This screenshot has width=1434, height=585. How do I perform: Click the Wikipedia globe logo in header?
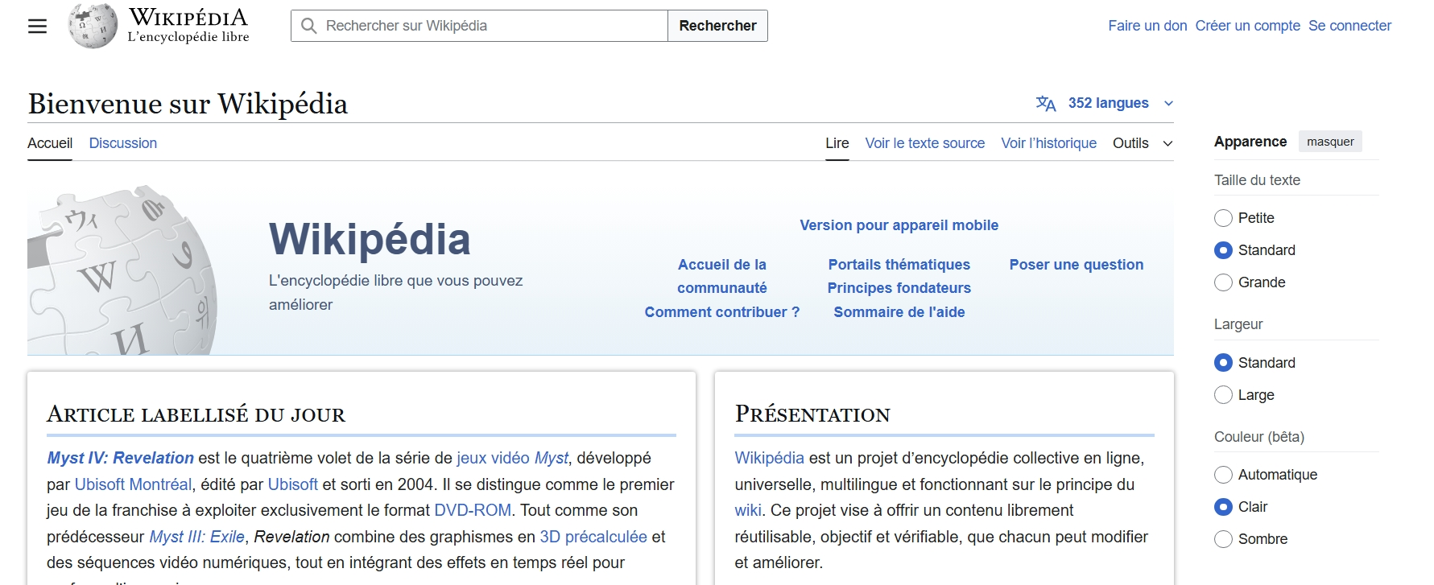coord(93,26)
